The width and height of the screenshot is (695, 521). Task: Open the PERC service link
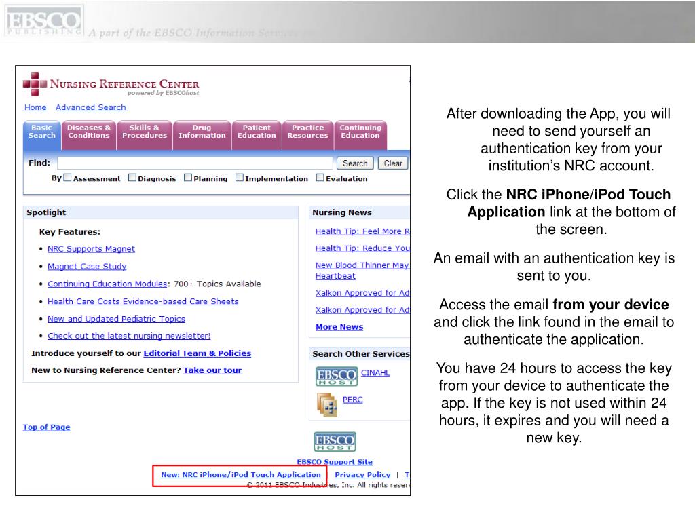coord(352,400)
